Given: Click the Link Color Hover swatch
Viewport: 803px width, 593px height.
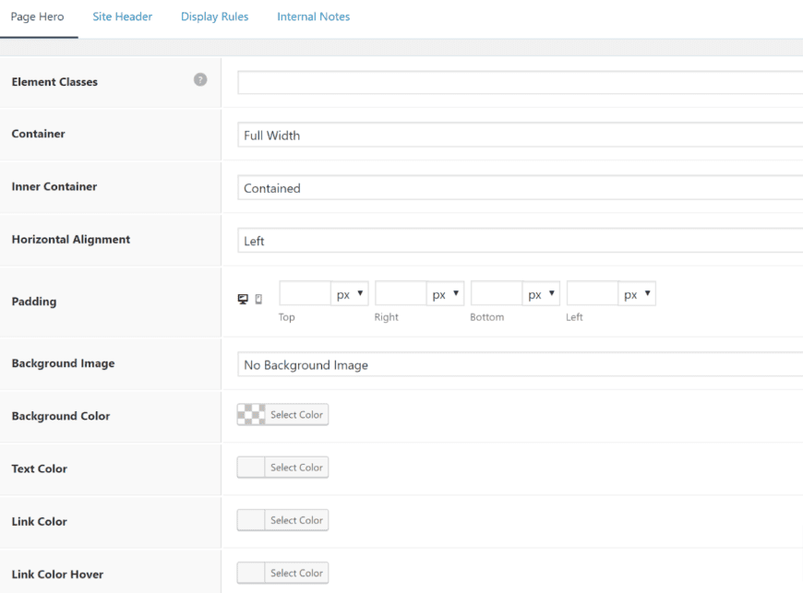Looking at the screenshot, I should pyautogui.click(x=251, y=574).
